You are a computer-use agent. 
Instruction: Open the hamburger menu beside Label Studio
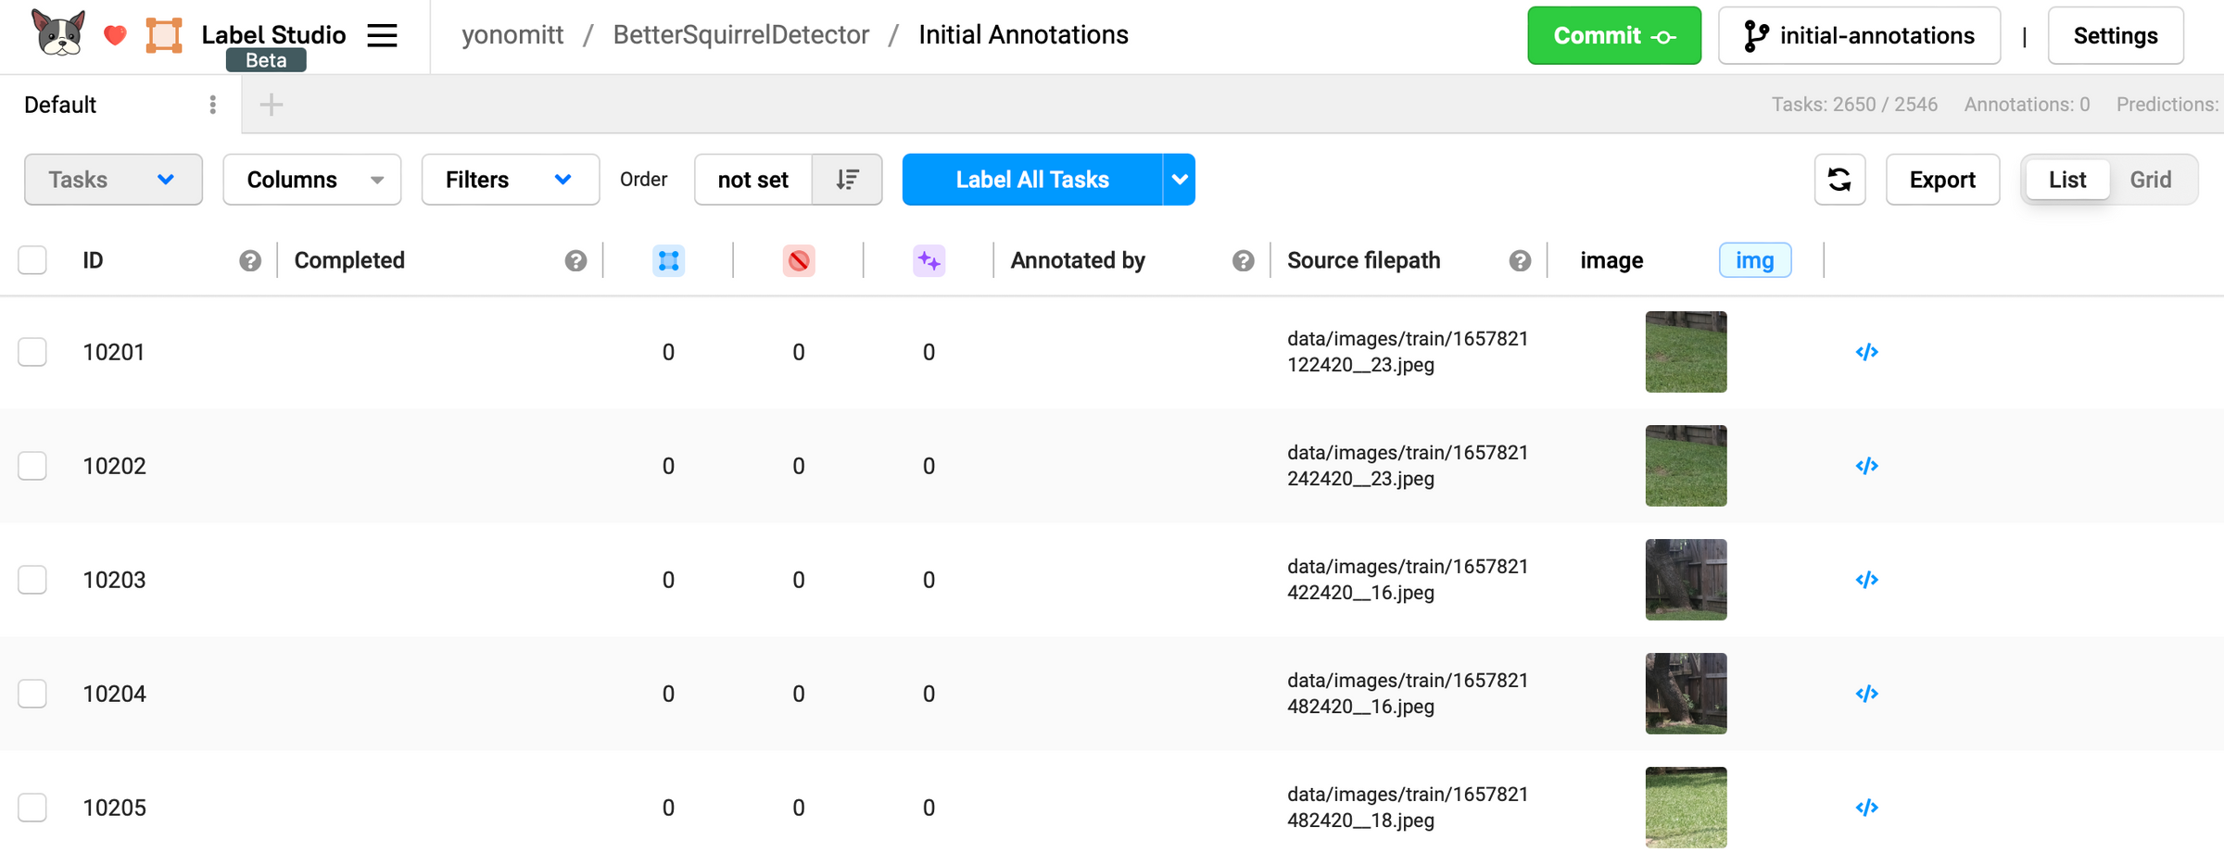[x=381, y=35]
